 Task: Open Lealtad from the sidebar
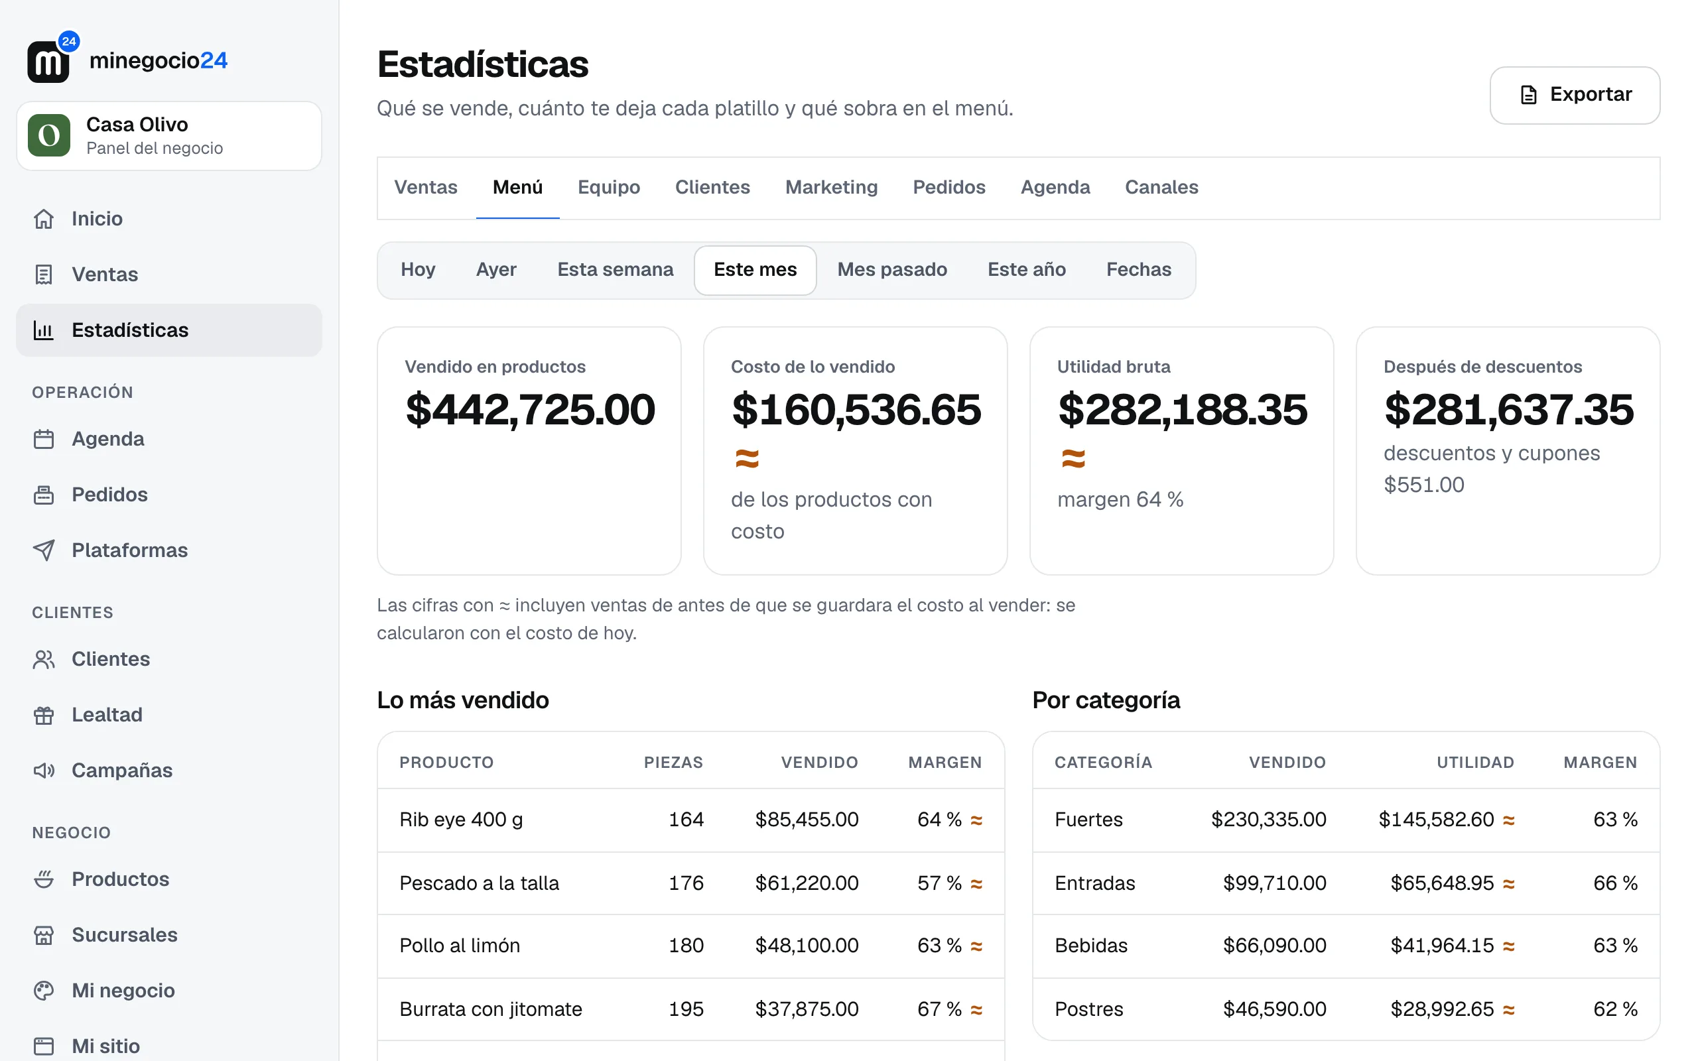point(169,715)
